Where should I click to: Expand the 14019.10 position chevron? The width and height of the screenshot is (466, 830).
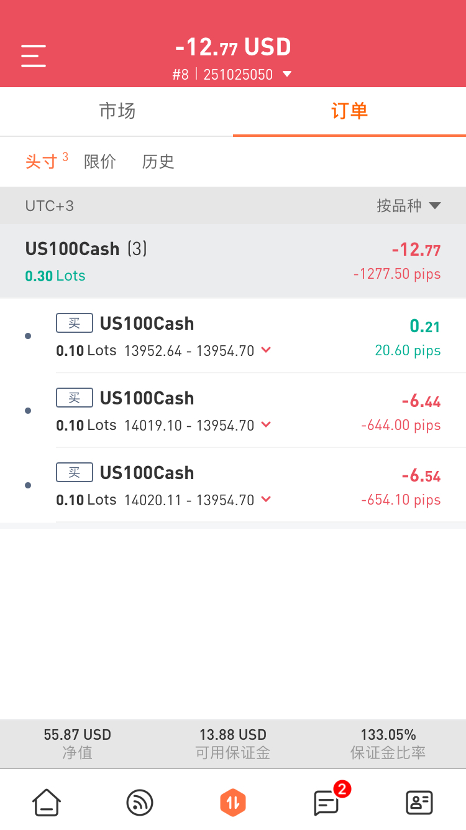(x=266, y=425)
